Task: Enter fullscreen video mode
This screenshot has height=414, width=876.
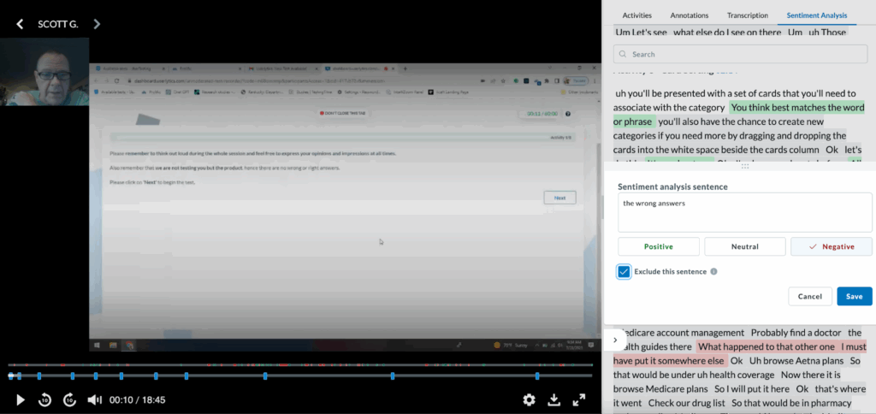Action: (579, 399)
